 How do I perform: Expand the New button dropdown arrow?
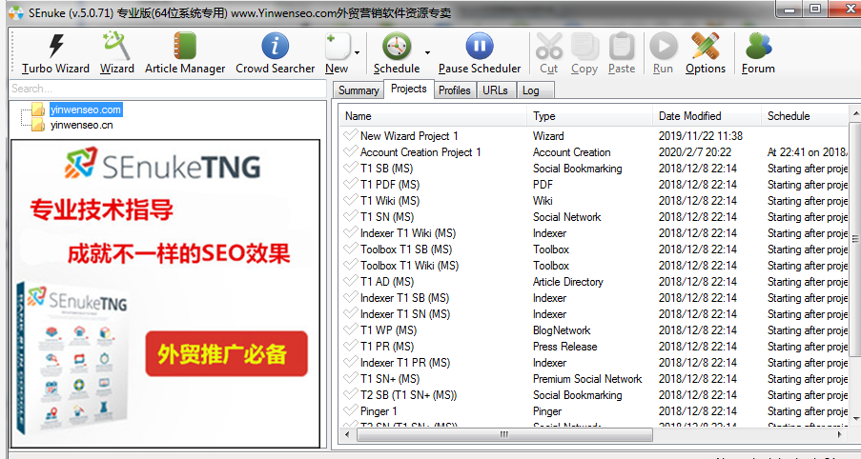point(357,53)
